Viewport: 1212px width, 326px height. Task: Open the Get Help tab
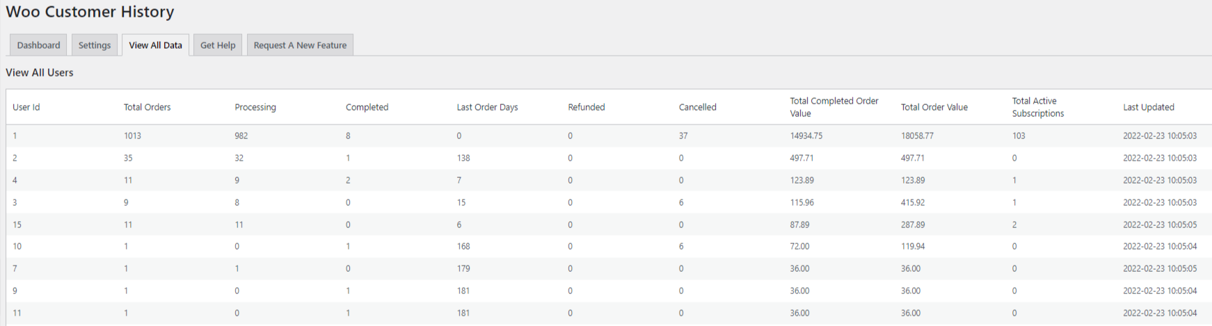point(218,45)
